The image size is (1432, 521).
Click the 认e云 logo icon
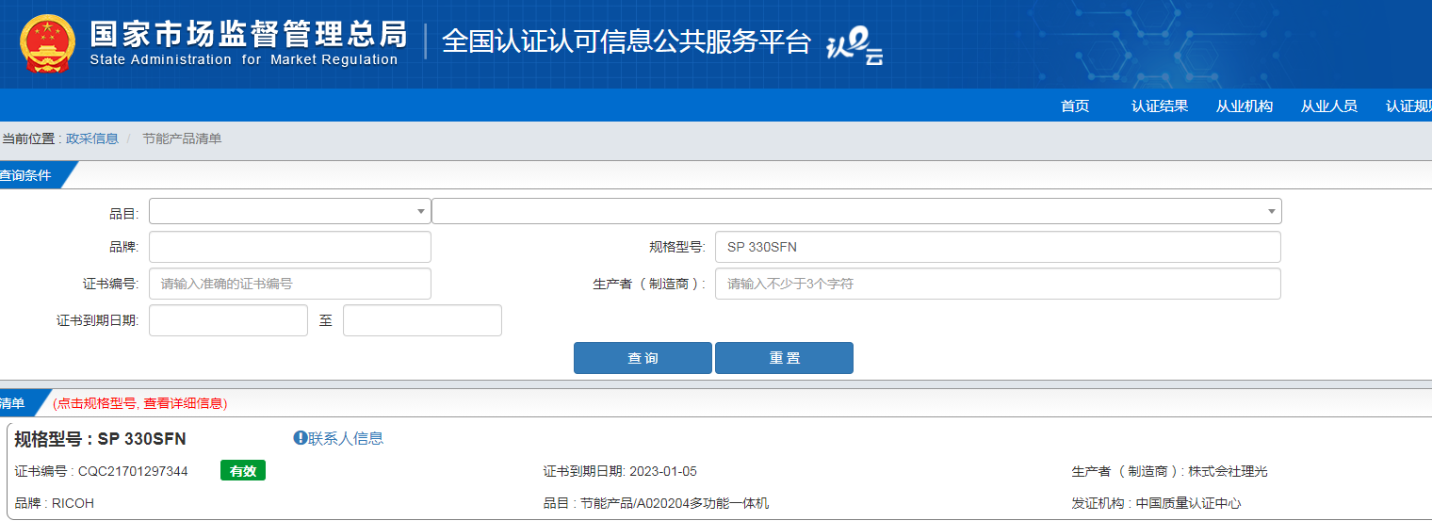coord(854,44)
